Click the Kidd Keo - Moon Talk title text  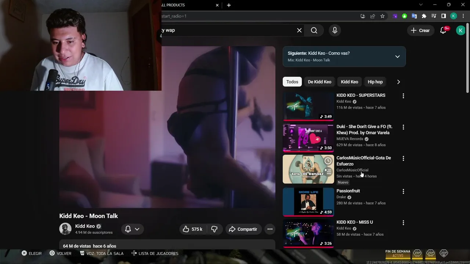click(88, 216)
